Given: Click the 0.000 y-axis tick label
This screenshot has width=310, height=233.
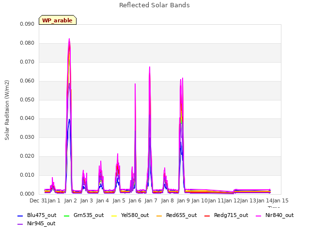Looking at the screenshot, I should click(x=27, y=194).
